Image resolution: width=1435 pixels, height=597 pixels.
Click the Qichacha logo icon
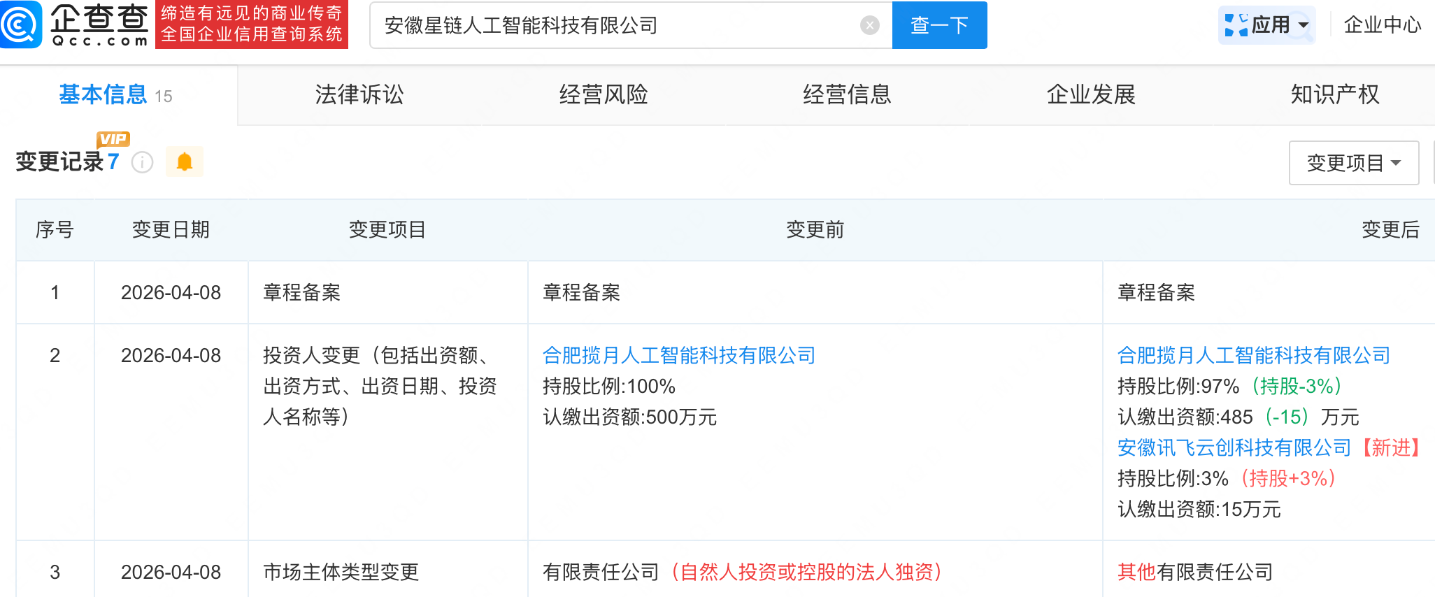point(21,24)
